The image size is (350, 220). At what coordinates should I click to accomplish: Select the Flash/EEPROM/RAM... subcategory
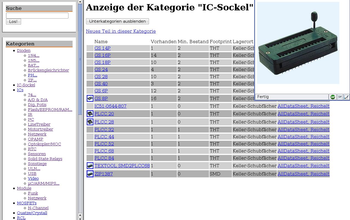pos(50,110)
